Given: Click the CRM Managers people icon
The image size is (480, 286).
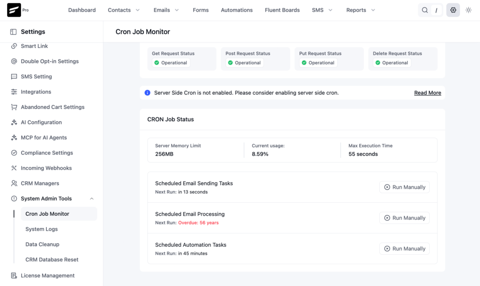Looking at the screenshot, I should (x=14, y=183).
